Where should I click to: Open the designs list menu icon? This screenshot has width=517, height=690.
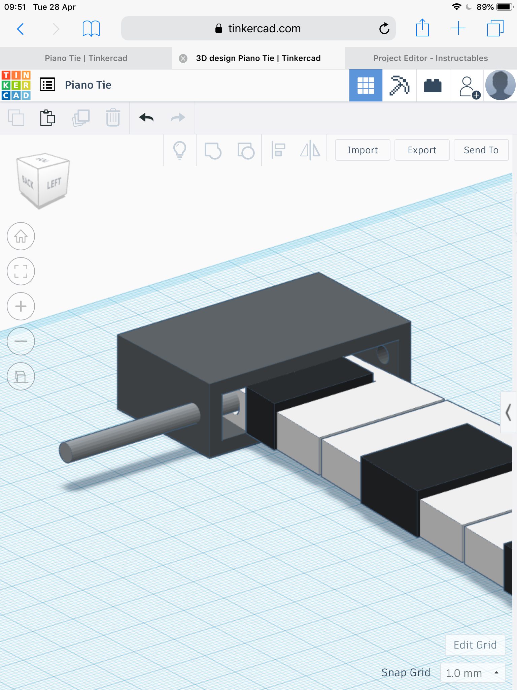[x=47, y=85]
